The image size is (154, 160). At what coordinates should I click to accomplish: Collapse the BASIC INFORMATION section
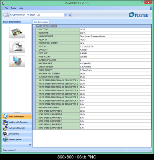coord(34,26)
